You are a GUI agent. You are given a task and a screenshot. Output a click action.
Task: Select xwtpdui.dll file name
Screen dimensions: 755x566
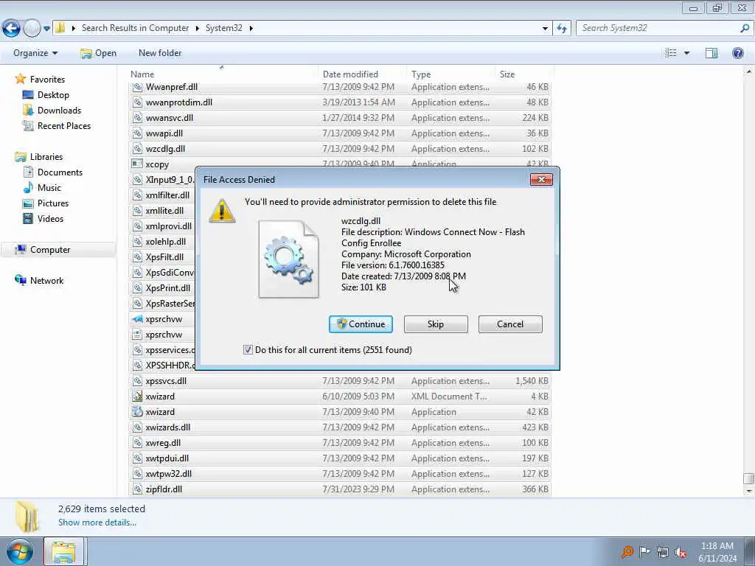click(x=167, y=458)
